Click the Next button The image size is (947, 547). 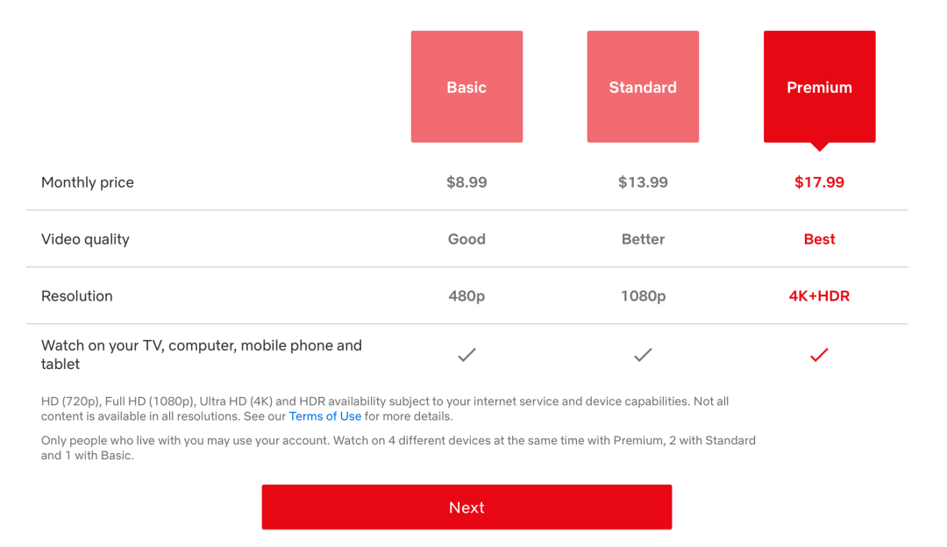(x=466, y=508)
